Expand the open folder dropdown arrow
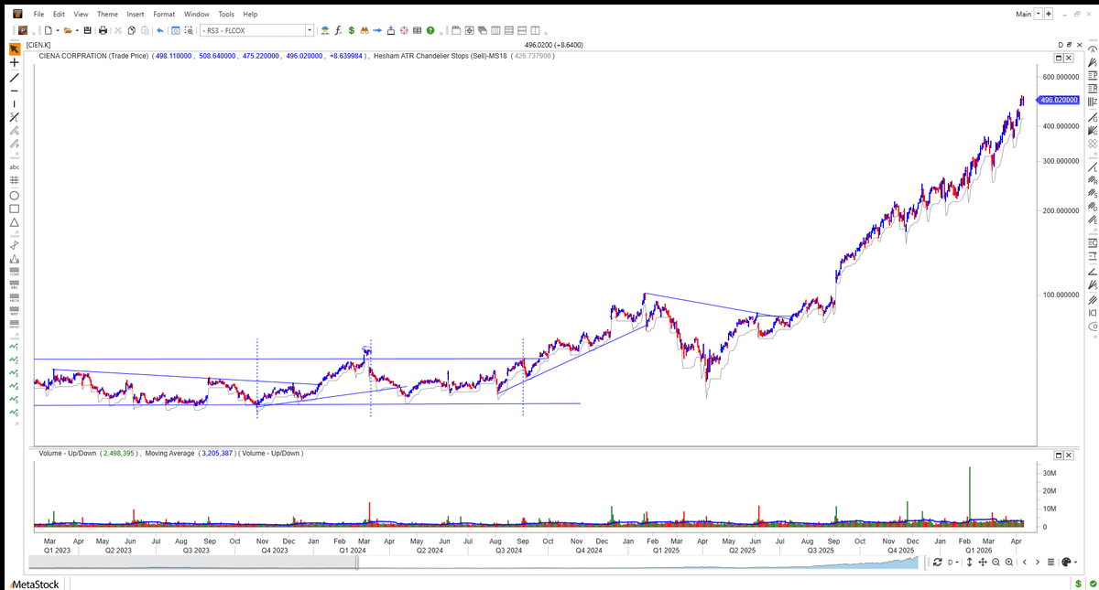This screenshot has width=1099, height=590. pos(77,30)
